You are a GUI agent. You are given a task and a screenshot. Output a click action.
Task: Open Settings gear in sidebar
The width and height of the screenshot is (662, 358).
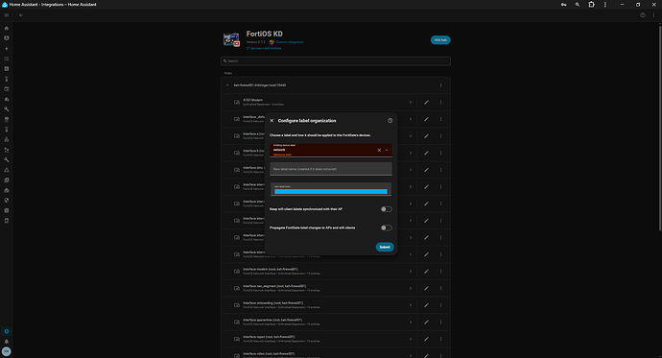click(x=7, y=331)
